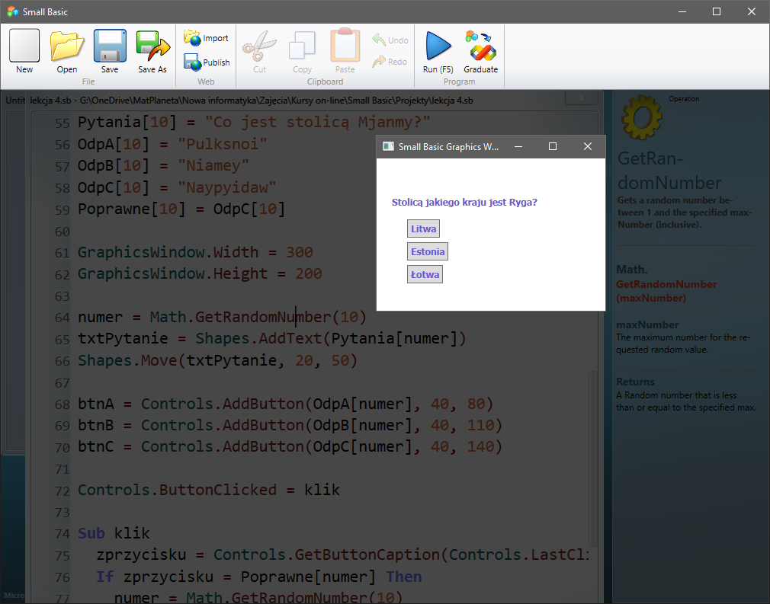Import a program from the web
The height and width of the screenshot is (604, 770).
[207, 38]
